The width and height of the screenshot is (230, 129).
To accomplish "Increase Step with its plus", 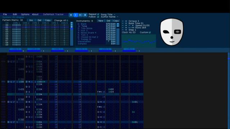I will click(126, 30).
